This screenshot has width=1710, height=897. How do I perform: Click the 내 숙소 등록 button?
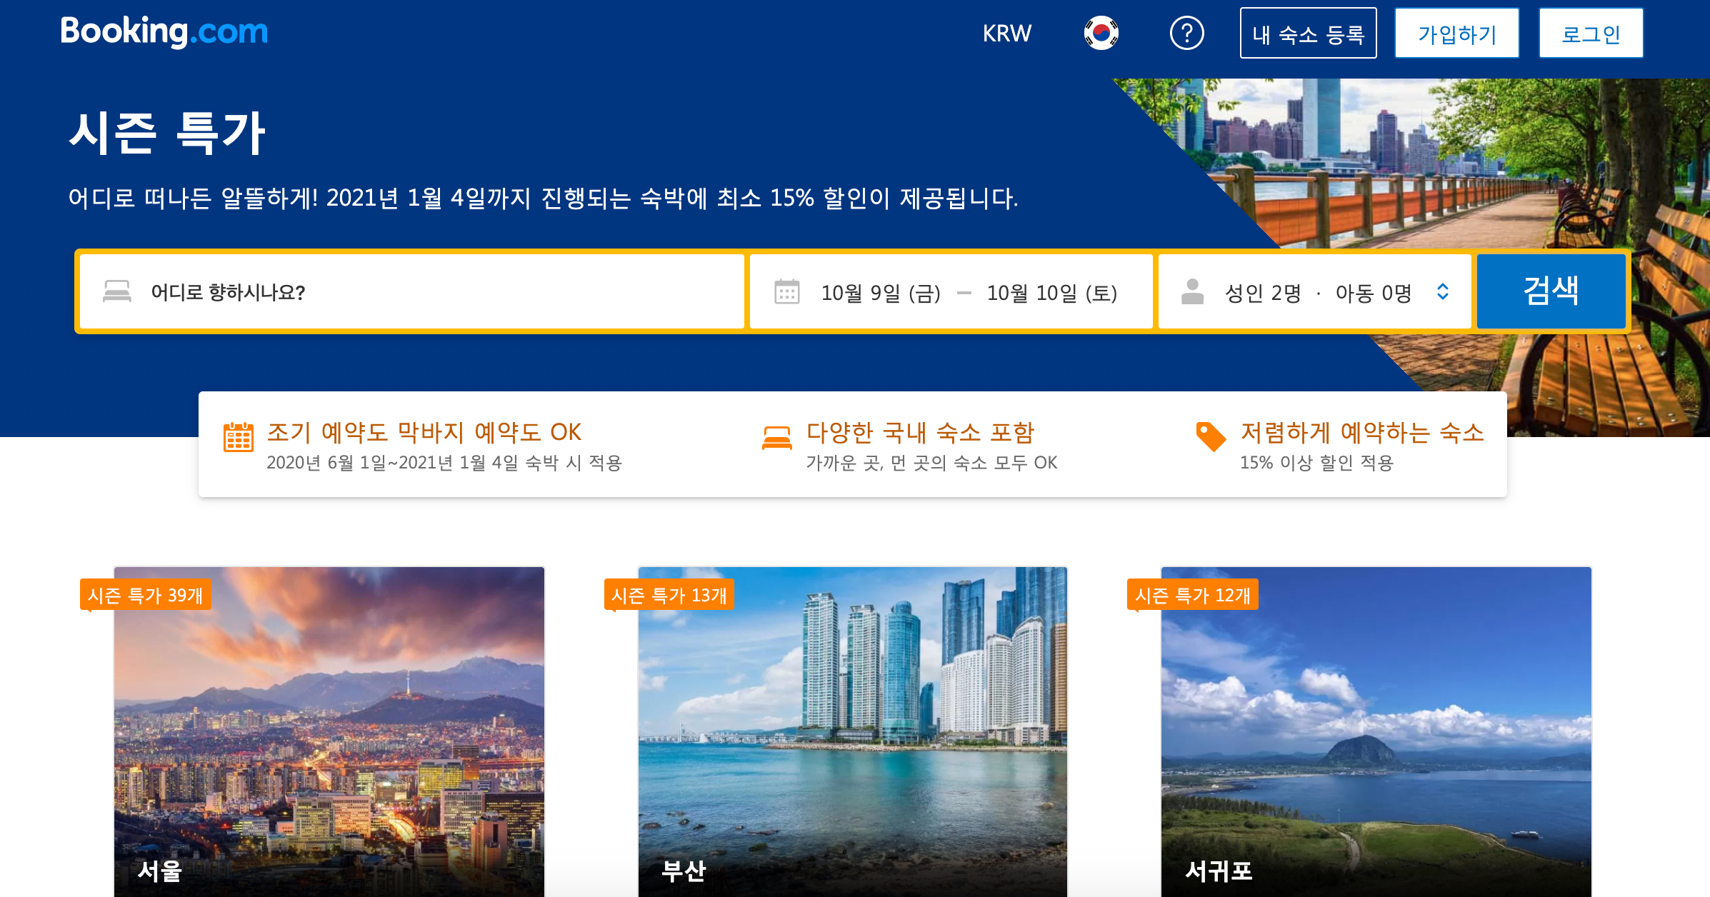1308,34
